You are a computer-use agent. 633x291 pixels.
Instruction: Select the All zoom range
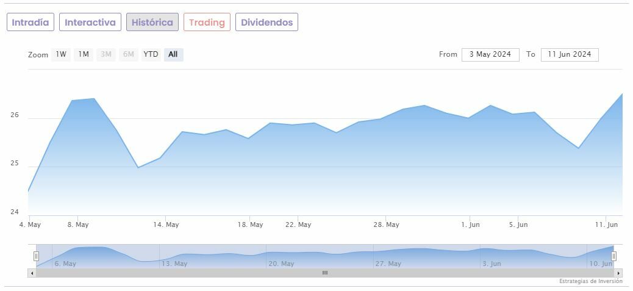click(173, 54)
